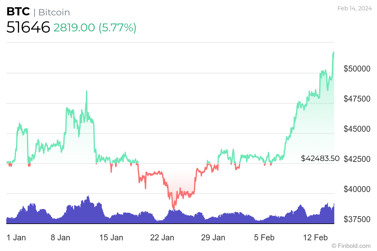Image resolution: width=377 pixels, height=251 pixels.
Task: Select 29 Jan on the time axis
Action: click(x=213, y=238)
